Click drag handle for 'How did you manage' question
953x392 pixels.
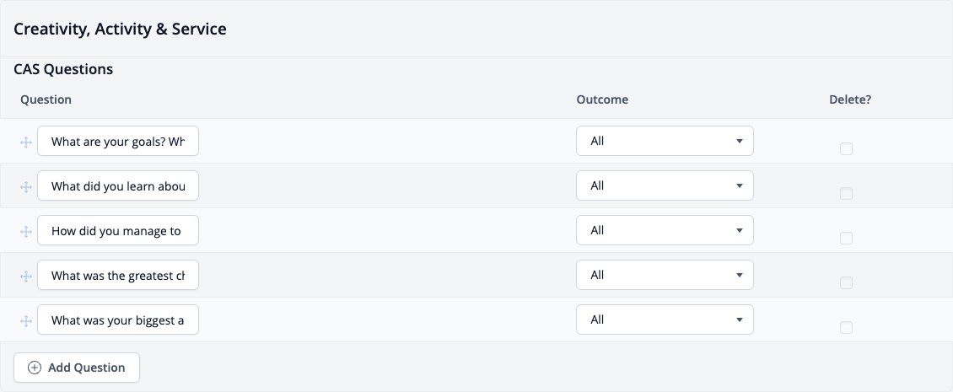tap(26, 232)
